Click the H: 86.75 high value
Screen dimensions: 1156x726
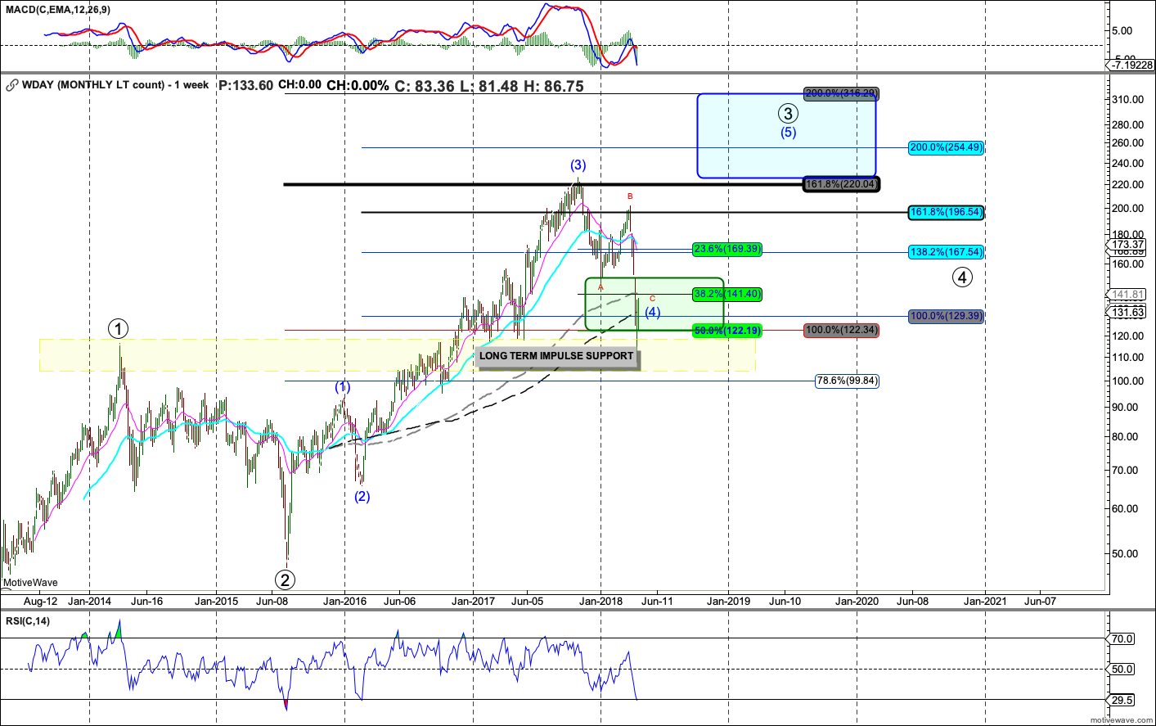pos(554,86)
